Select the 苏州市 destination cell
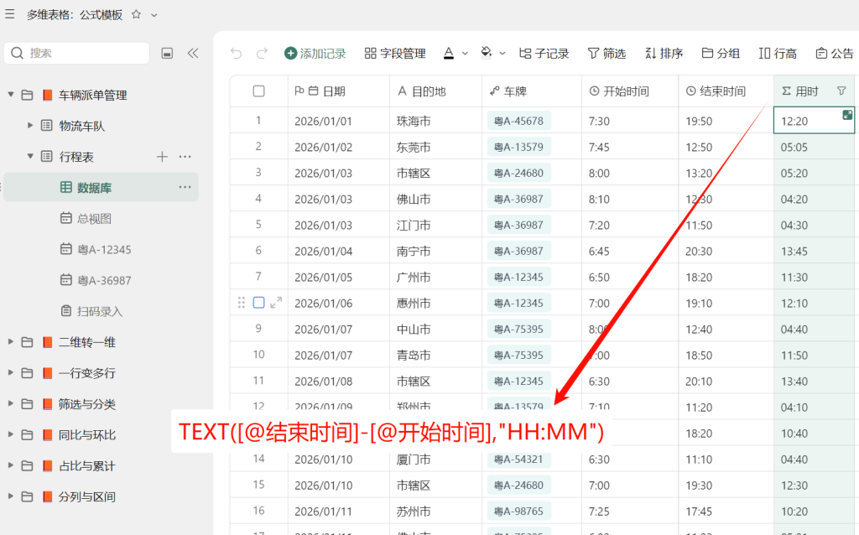Image resolution: width=859 pixels, height=535 pixels. [x=435, y=511]
